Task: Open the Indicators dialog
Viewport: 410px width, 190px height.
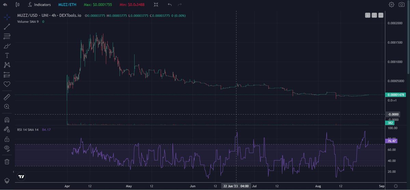Action: tap(39, 5)
